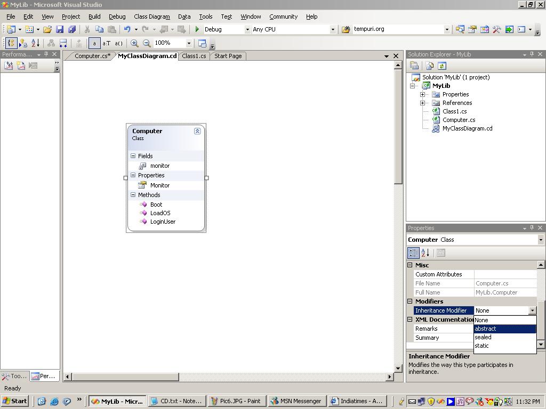The height and width of the screenshot is (409, 546).
Task: Select Computer.cs in Solution Explorer
Action: 459,120
